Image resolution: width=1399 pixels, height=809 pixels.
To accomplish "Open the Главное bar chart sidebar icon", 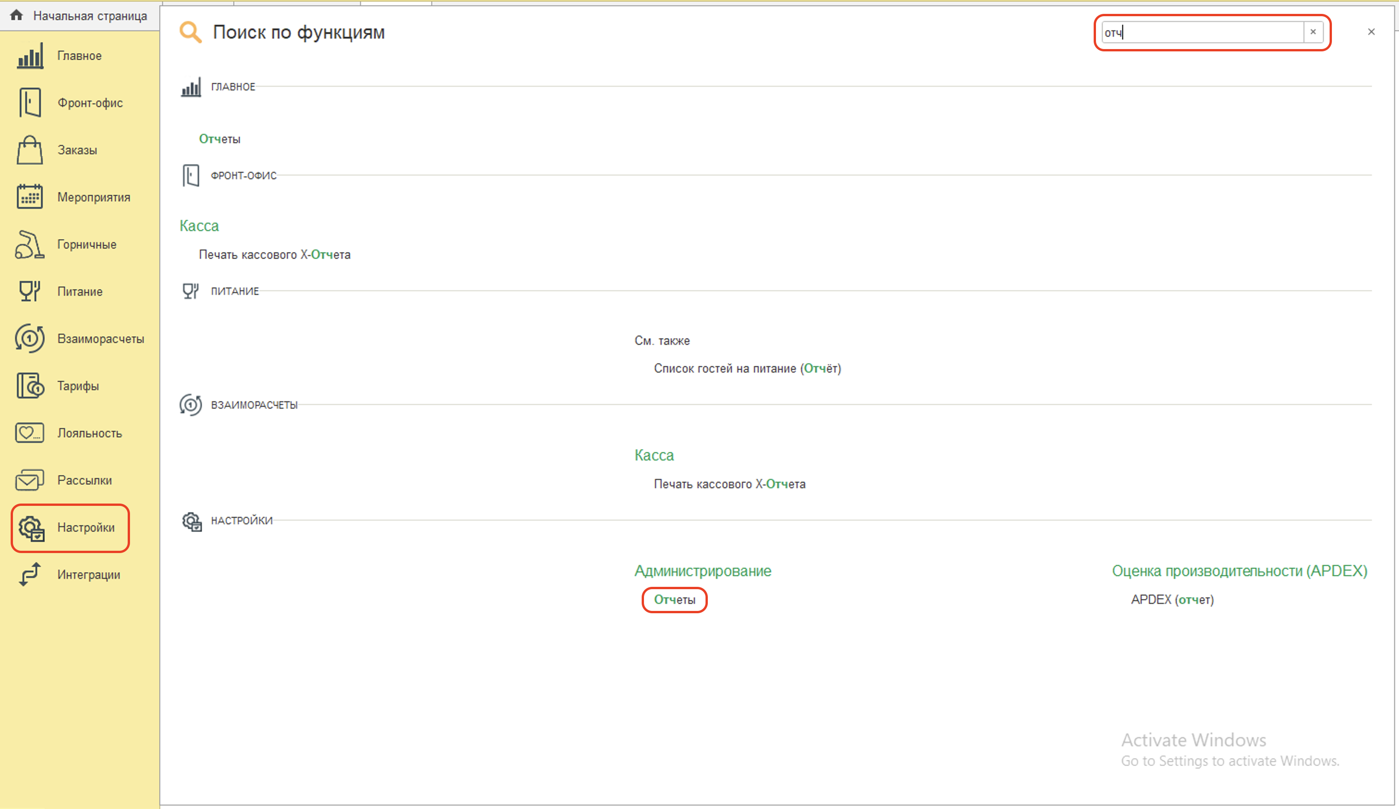I will tap(30, 56).
